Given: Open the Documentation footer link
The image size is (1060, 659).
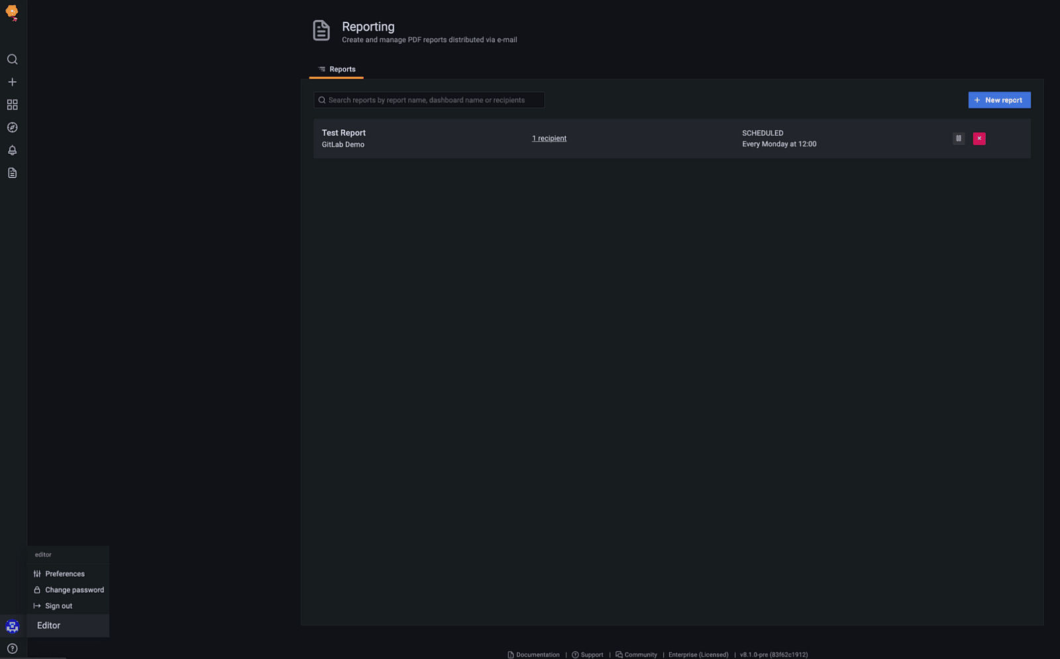Looking at the screenshot, I should click(x=537, y=654).
